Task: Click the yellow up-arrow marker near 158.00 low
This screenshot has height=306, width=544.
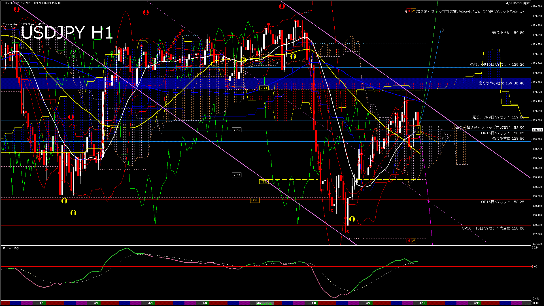Action: [352, 219]
